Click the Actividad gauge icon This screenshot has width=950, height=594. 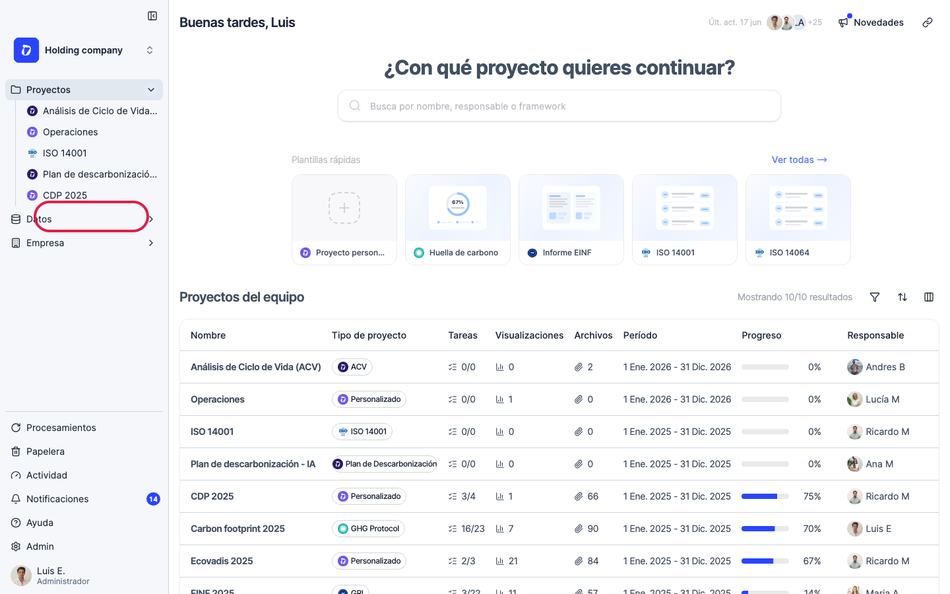[16, 475]
